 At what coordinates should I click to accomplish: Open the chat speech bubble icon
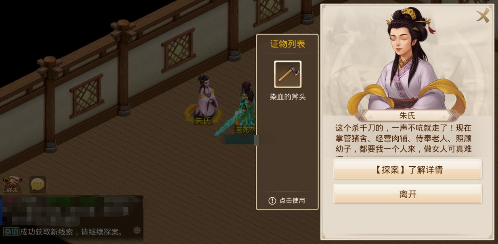pos(38,184)
